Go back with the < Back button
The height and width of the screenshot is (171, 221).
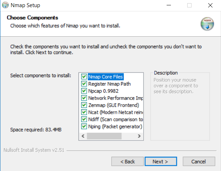127,161
